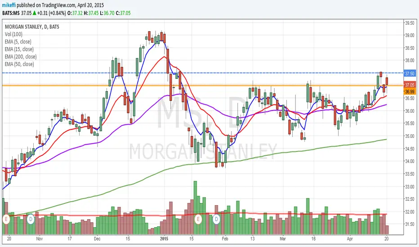Screen dimensions: 419x247
Task: Click the close value 'C:37.05'
Action: coord(123,13)
